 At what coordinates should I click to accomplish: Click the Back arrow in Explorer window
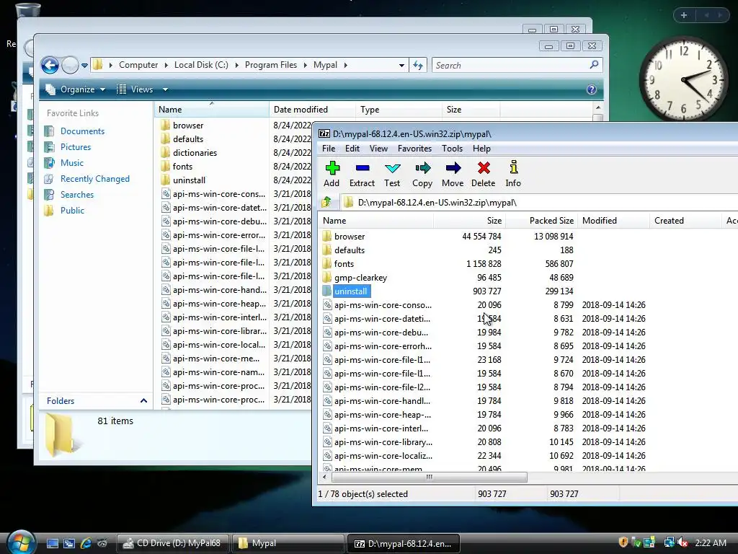pyautogui.click(x=50, y=65)
